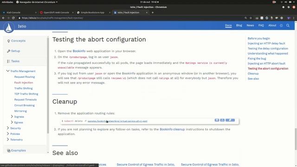Jump to Injecting an HTTP delay fault

coord(266,43)
